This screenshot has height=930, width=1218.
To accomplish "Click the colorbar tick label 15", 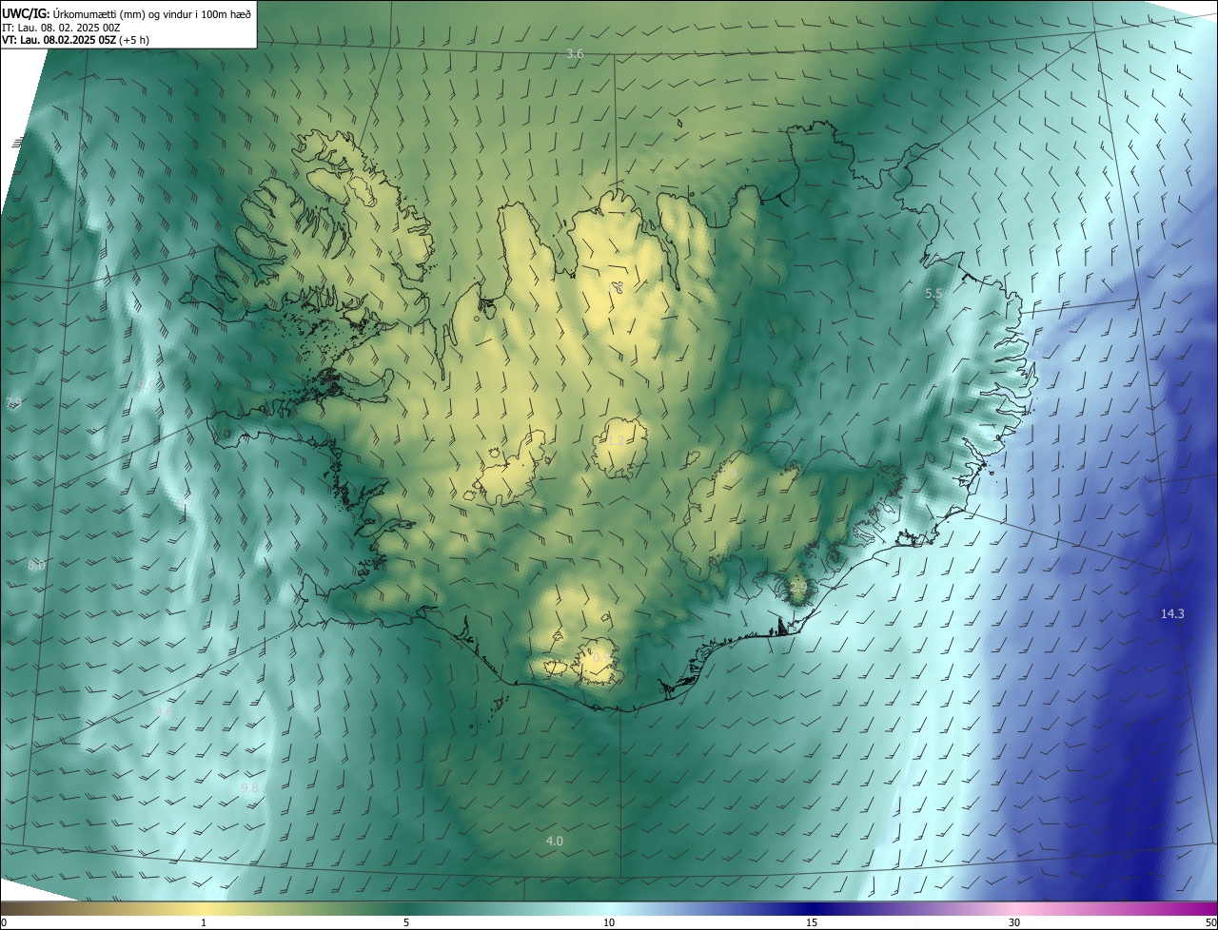I will (x=812, y=922).
